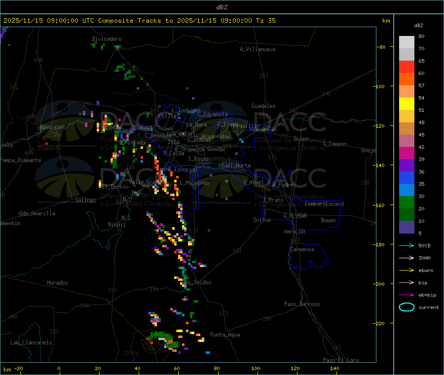Click the Guadales location label
Image resolution: width=444 pixels, height=375 pixels.
tap(263, 106)
